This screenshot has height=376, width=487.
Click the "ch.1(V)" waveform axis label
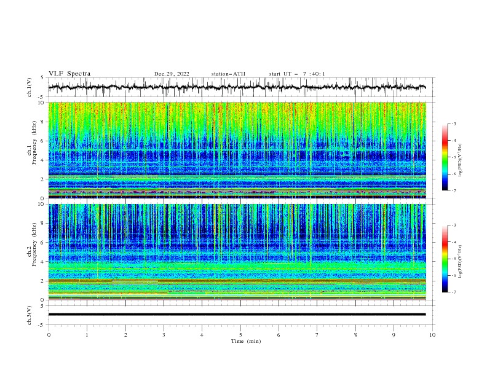pyautogui.click(x=30, y=87)
